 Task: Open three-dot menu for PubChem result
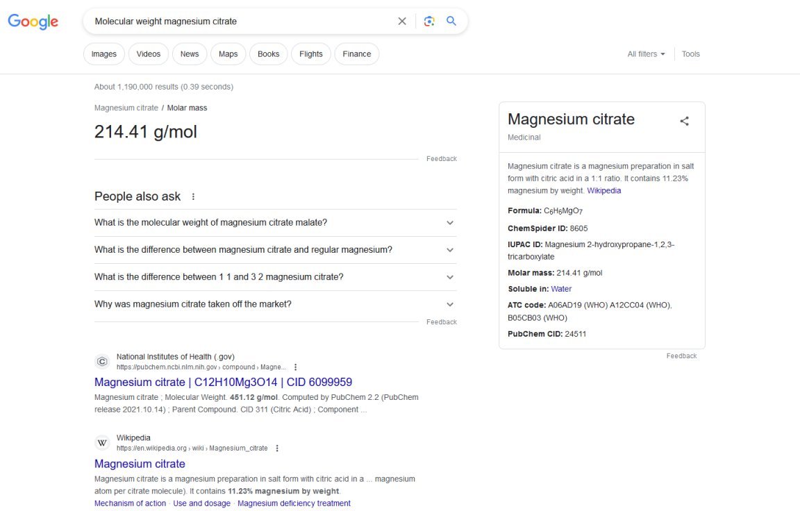[295, 367]
